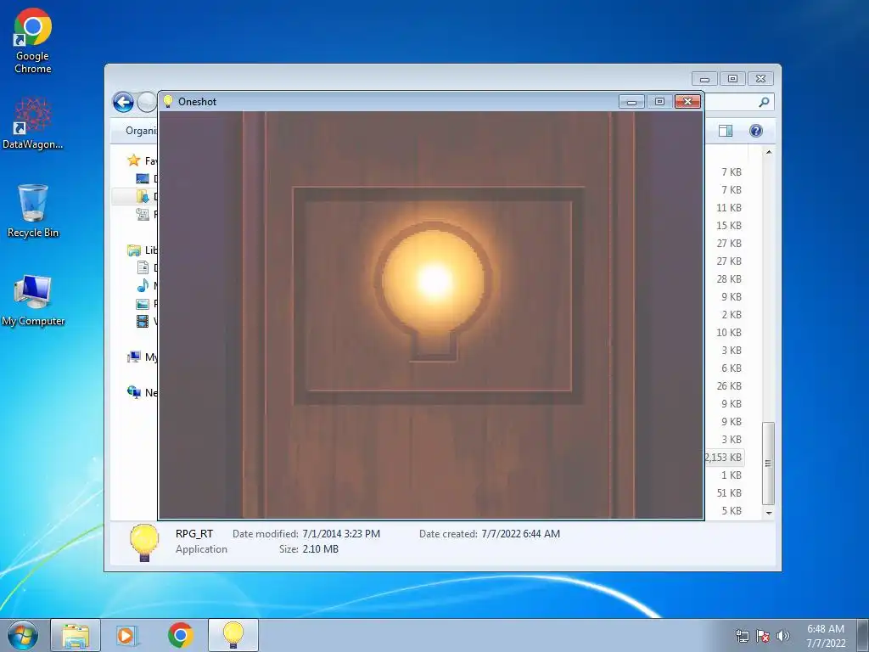Image resolution: width=869 pixels, height=652 pixels.
Task: Close the Explorer window
Action: (761, 79)
